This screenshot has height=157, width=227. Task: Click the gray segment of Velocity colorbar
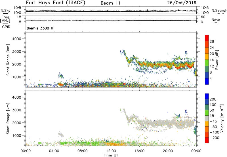click(x=207, y=118)
